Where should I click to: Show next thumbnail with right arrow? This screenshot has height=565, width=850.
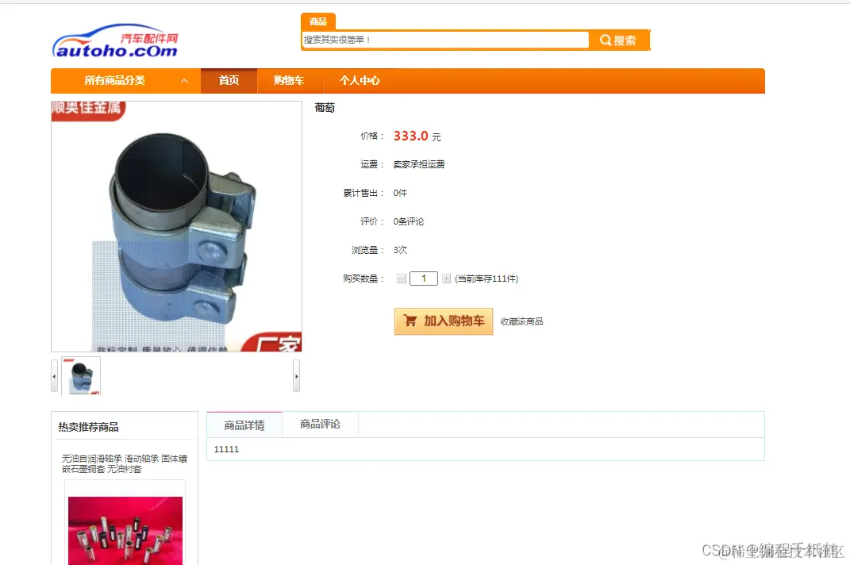pos(297,376)
